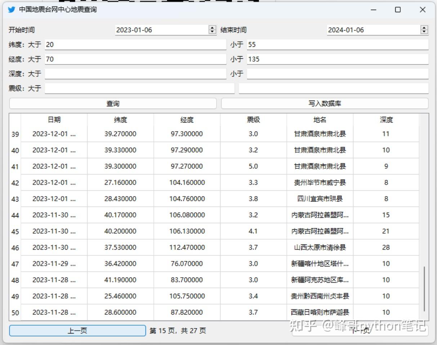
Task: Click the end date field 2024-01-06
Action: point(374,30)
